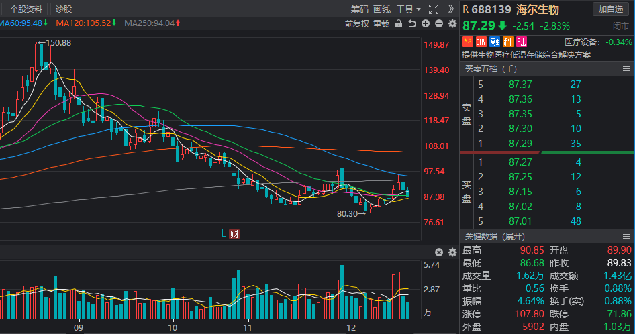
Task: Click the 科 STAR market badge
Action: (508, 42)
